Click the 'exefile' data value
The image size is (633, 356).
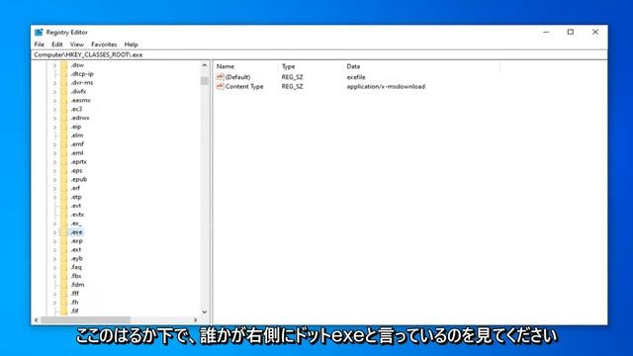tap(356, 77)
